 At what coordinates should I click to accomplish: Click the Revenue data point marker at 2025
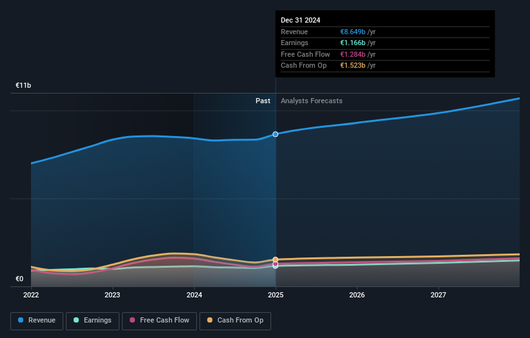click(276, 134)
